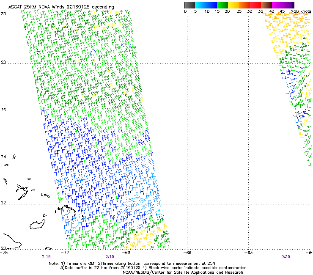Click the note line 'Times are GMT'
This screenshot has height=275, width=313.
(79, 264)
